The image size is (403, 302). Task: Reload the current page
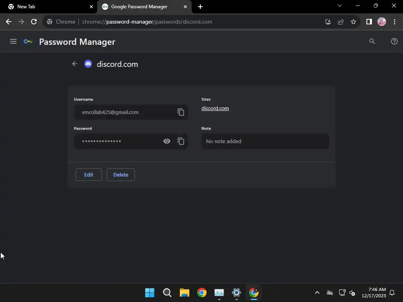pyautogui.click(x=34, y=22)
